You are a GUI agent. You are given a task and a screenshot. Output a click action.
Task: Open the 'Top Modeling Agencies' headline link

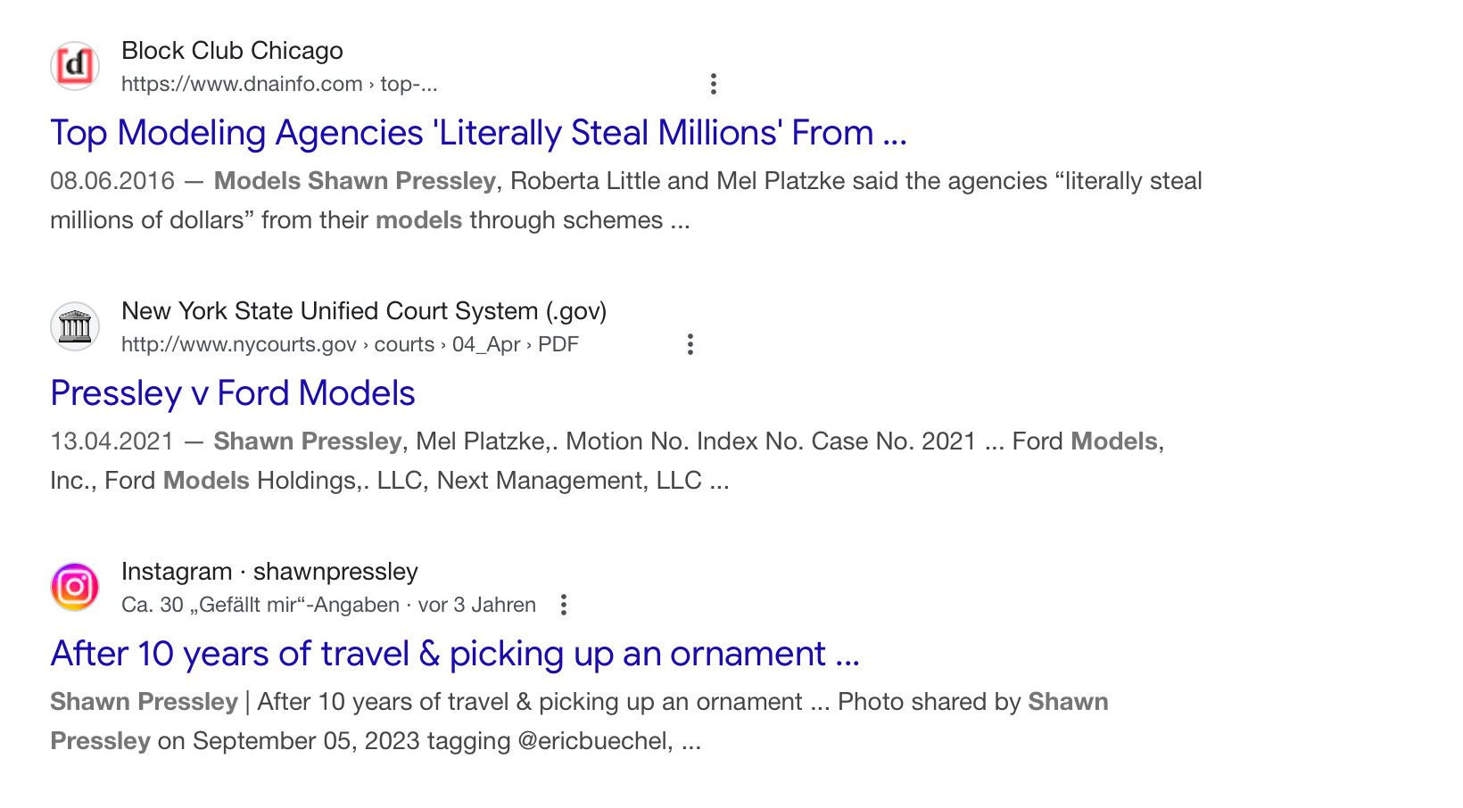coord(478,133)
